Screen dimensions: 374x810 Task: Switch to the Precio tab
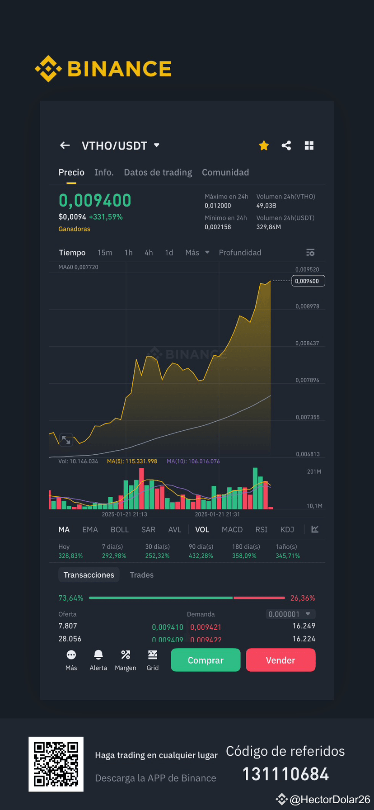coord(71,172)
